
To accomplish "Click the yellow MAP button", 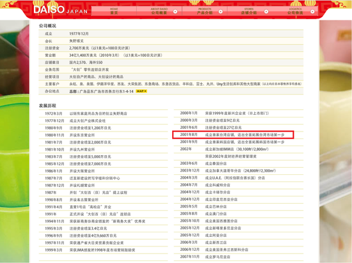I will point(141,91).
